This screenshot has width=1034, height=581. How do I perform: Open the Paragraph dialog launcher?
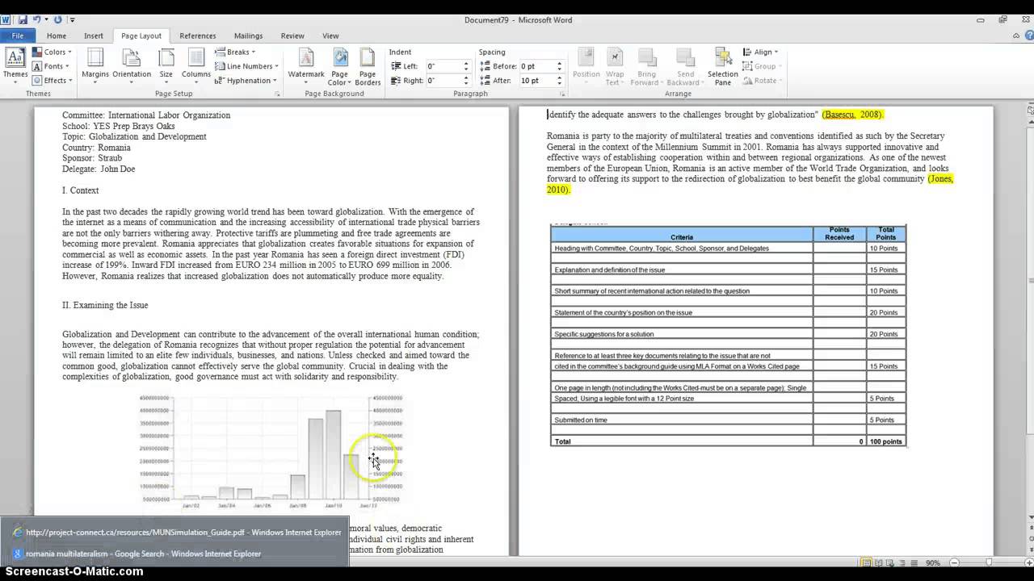click(x=561, y=94)
